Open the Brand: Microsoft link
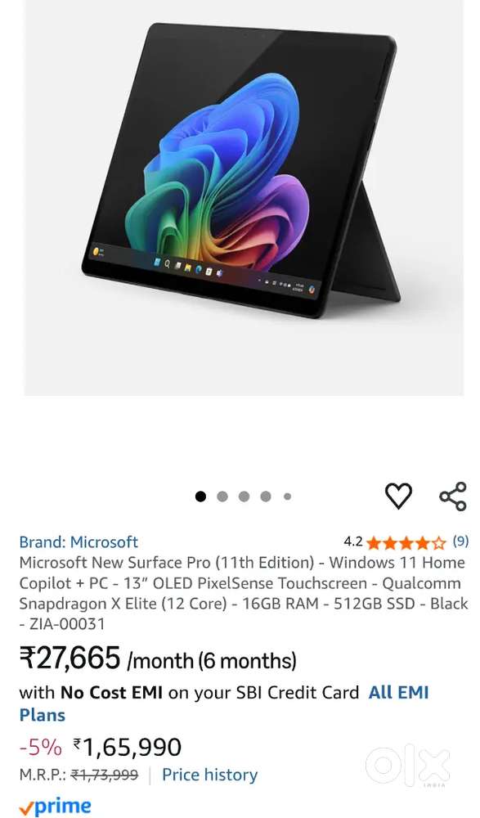480x818 pixels. (x=79, y=542)
